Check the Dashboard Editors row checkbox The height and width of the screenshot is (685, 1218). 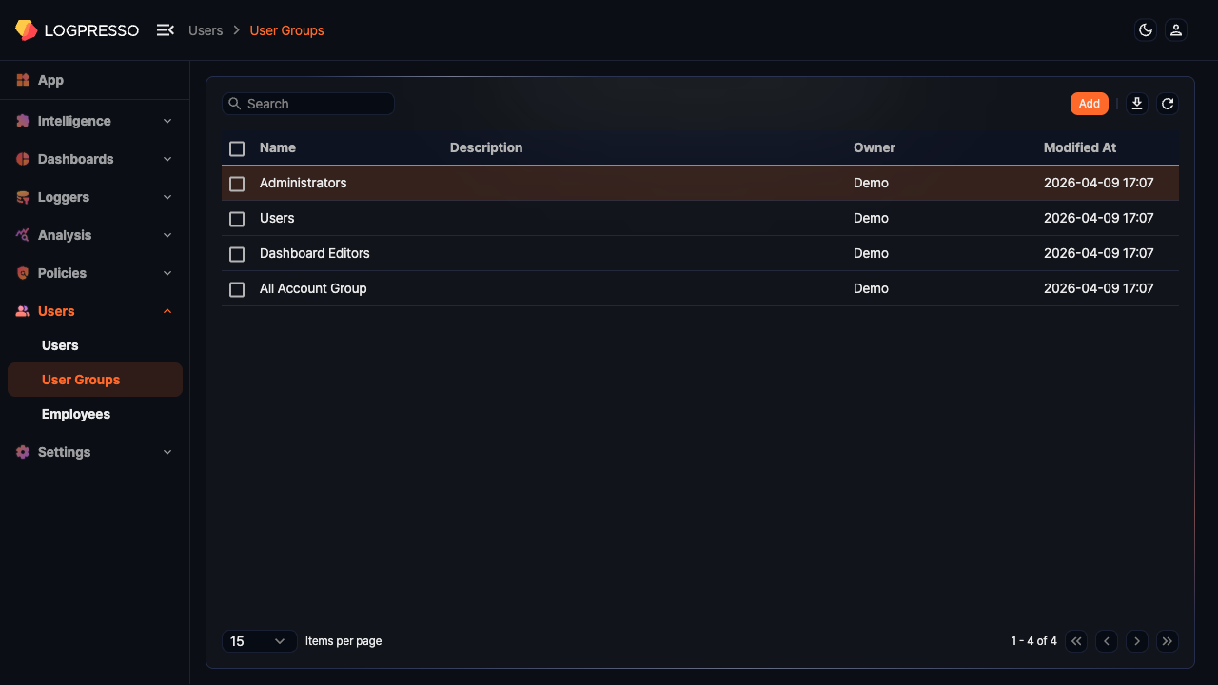[x=237, y=254]
